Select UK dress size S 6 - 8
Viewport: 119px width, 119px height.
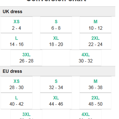[56, 25]
